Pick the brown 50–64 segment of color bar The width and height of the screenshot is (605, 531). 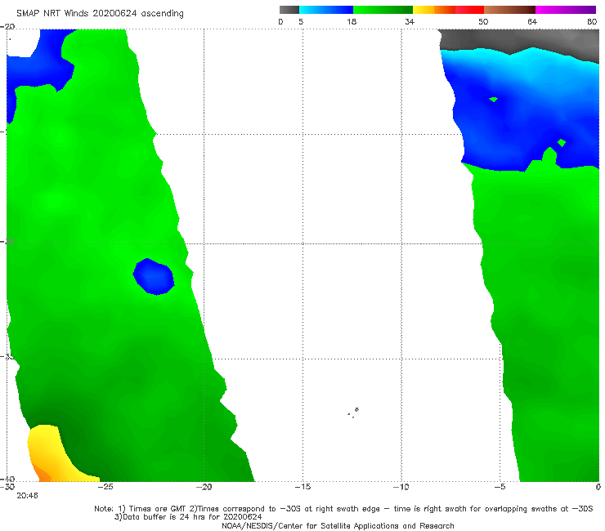pyautogui.click(x=509, y=10)
